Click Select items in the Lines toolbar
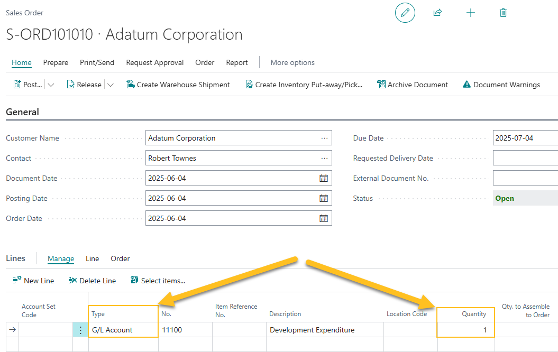558x352 pixels. click(158, 280)
